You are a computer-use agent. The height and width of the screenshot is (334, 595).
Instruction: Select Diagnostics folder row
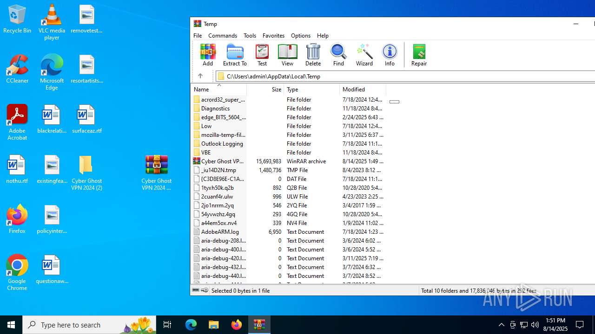coord(288,109)
